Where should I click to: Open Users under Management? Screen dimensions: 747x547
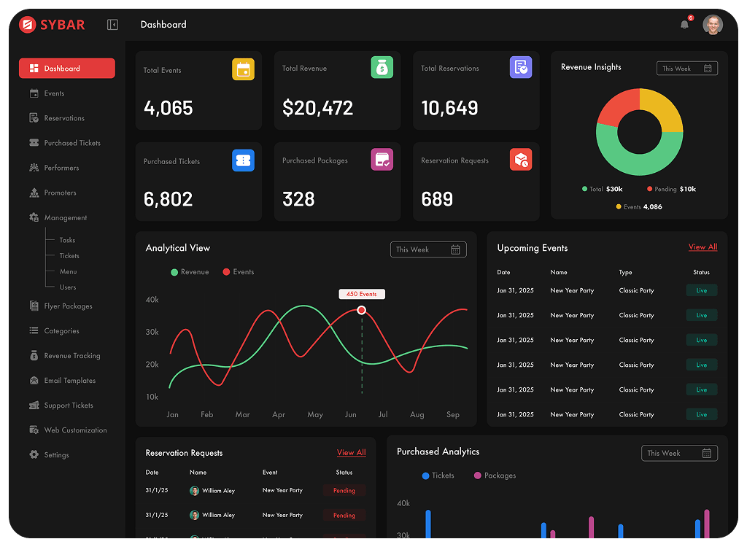pos(68,287)
